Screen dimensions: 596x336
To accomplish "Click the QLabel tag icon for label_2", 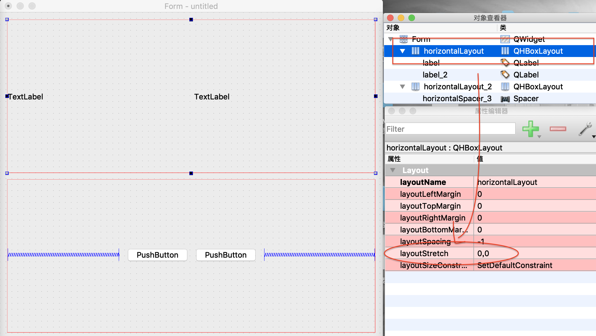I will 505,75.
